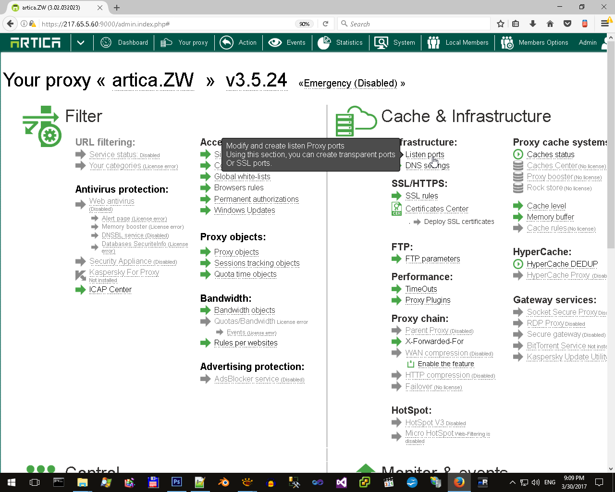Click the Events eye icon
This screenshot has height=492, width=615.
[275, 43]
